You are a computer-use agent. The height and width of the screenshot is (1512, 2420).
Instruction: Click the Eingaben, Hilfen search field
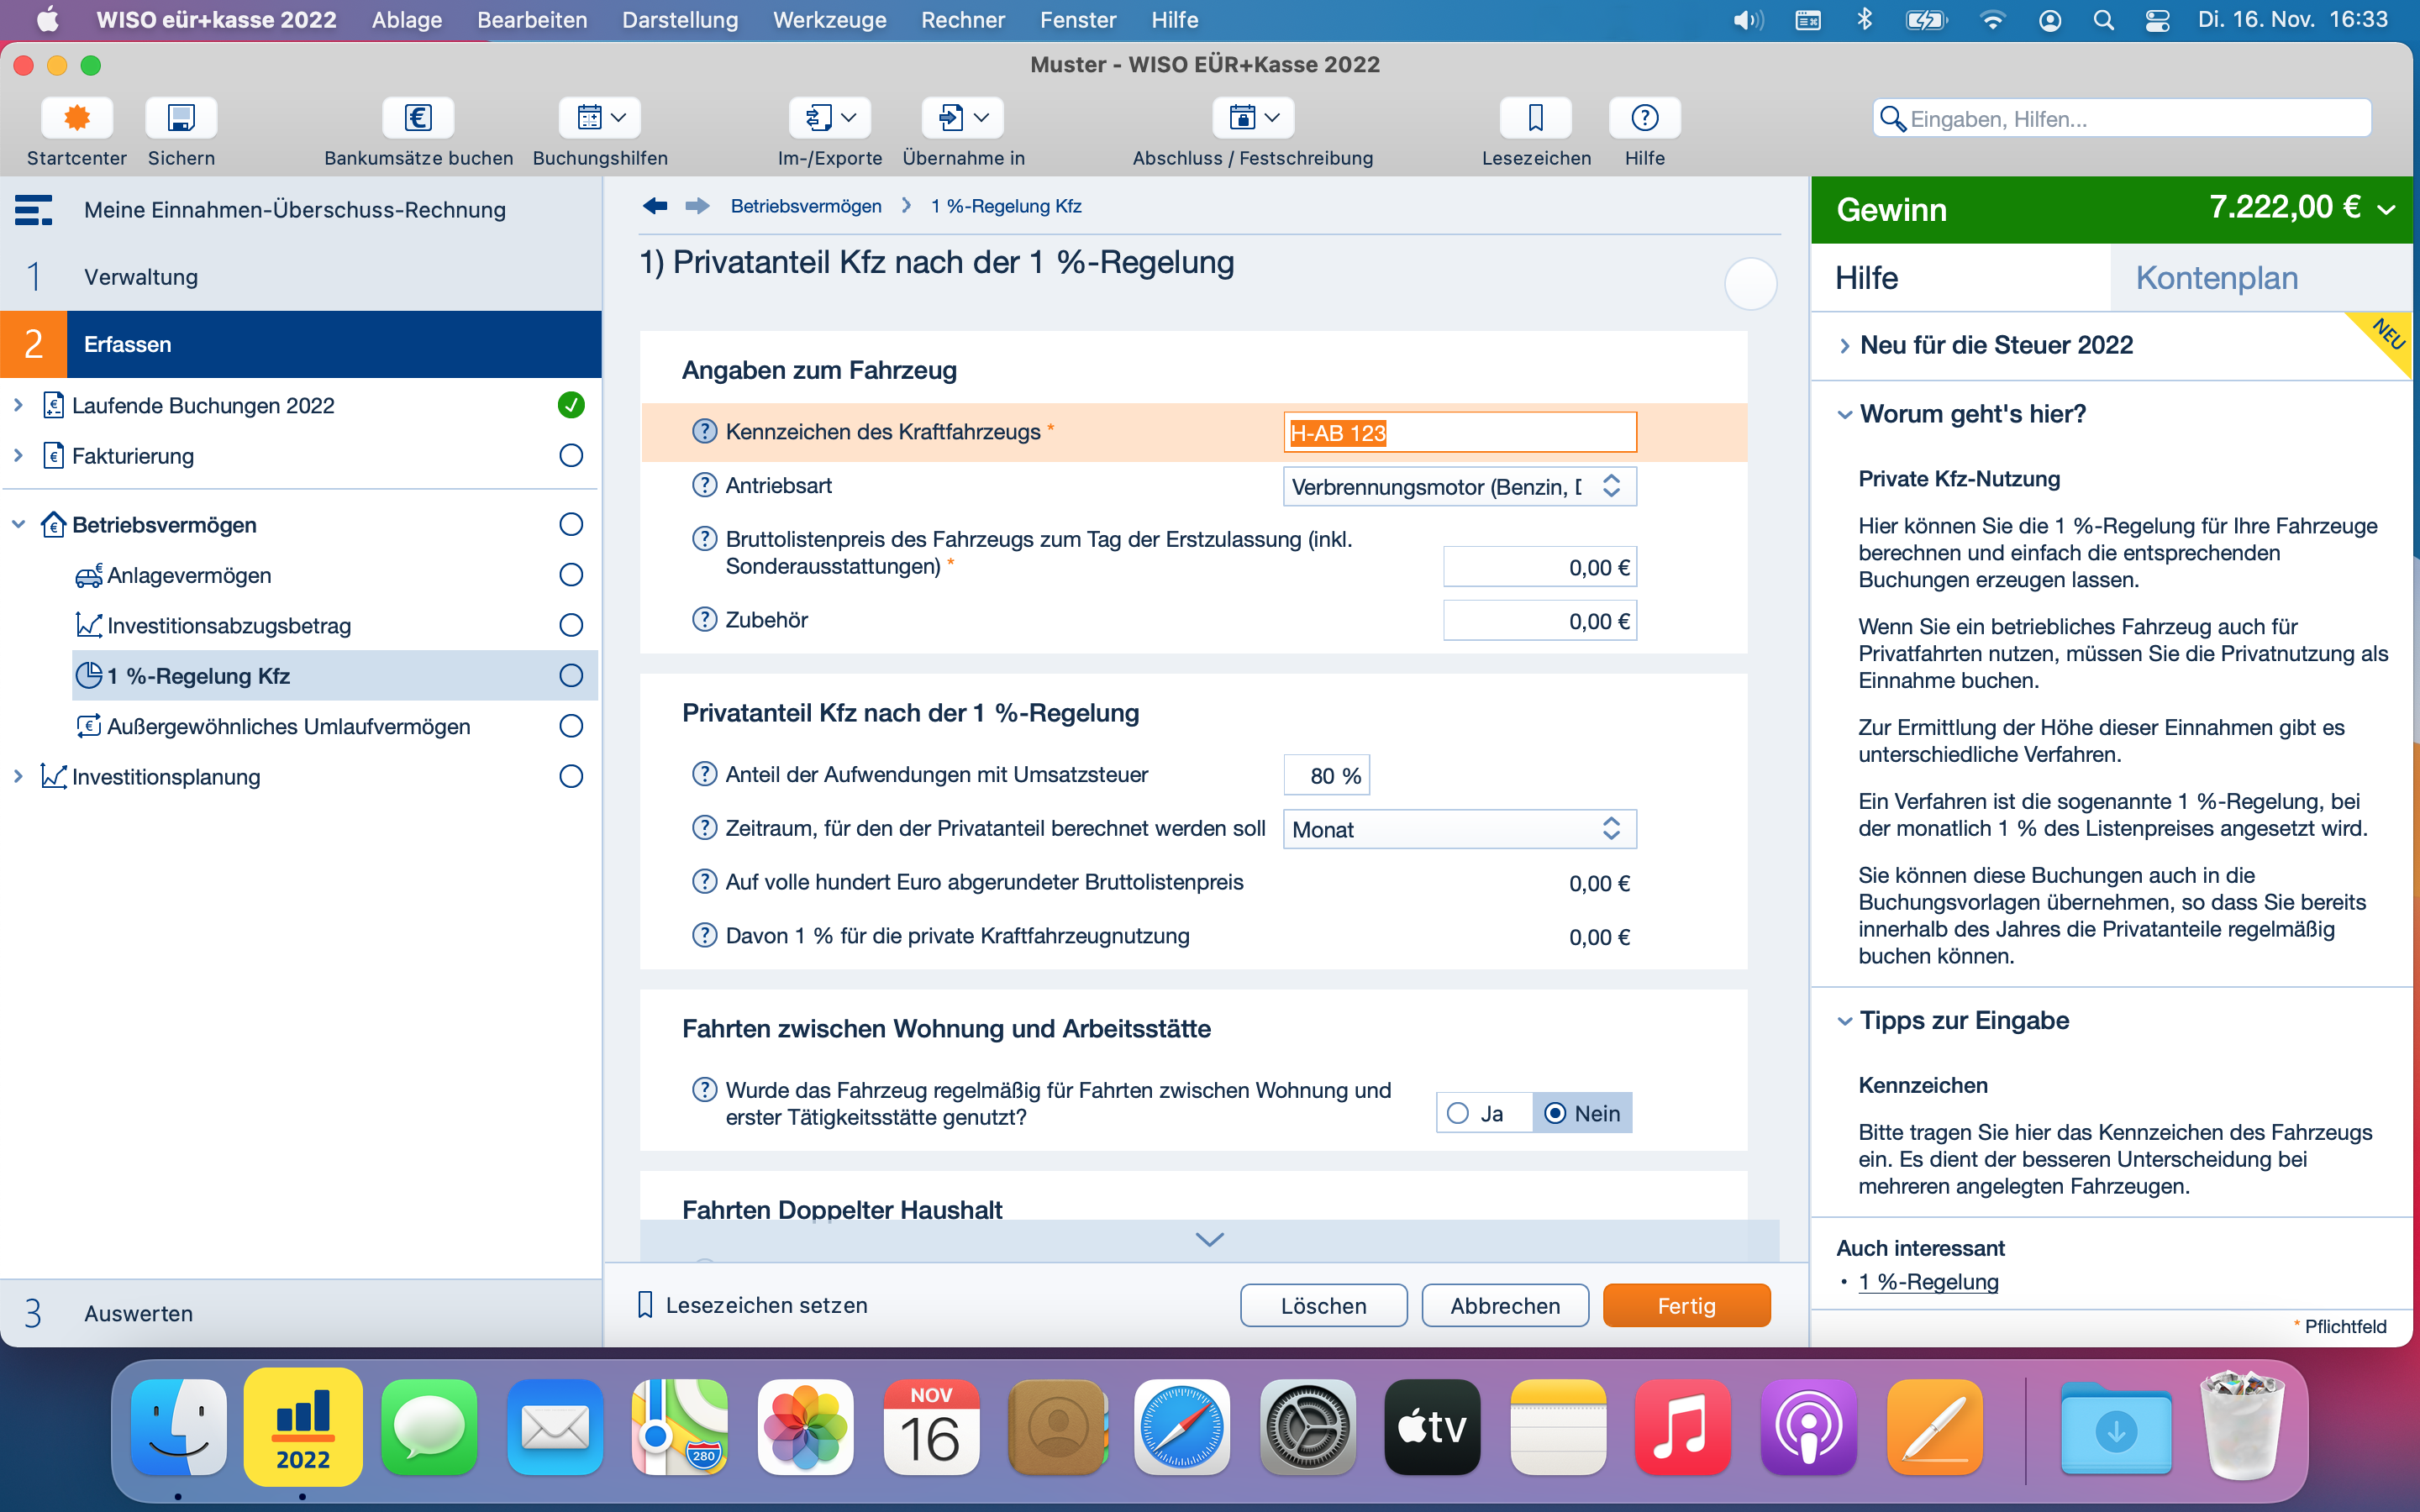coord(2121,118)
